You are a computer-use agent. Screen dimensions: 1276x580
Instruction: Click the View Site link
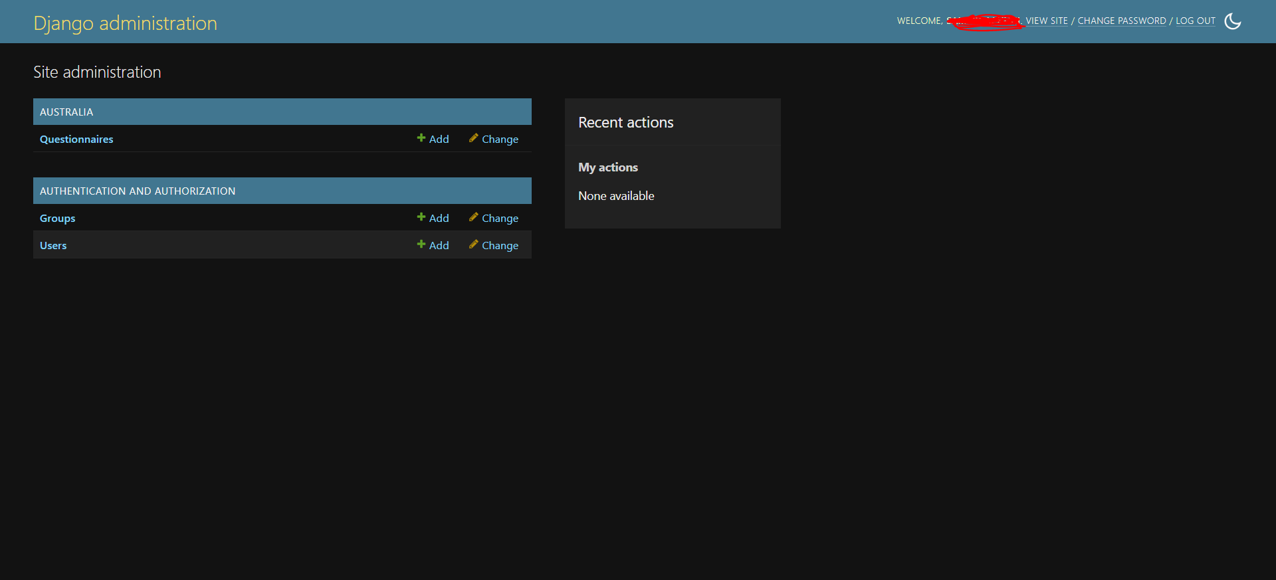pyautogui.click(x=1047, y=21)
